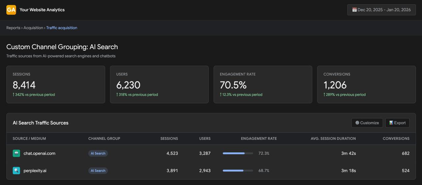Screen dimensions: 422x185
Task: Click the 289% vs previous period change
Action: [x=345, y=95]
